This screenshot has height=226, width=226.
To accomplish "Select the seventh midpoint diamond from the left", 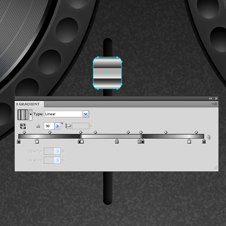I will click(x=166, y=132).
